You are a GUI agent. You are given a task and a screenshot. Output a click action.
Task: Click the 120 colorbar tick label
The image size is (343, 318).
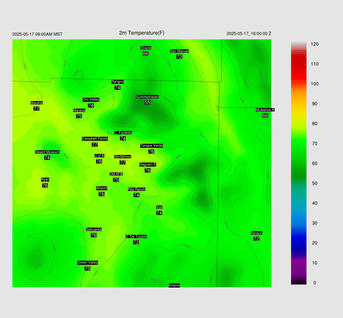tap(315, 44)
